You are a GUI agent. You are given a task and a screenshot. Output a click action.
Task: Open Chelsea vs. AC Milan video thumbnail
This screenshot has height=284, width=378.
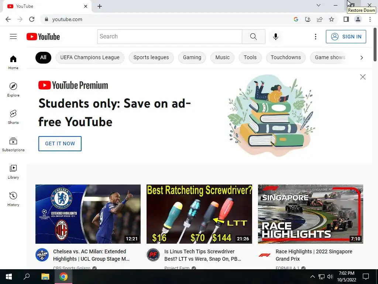(x=88, y=214)
